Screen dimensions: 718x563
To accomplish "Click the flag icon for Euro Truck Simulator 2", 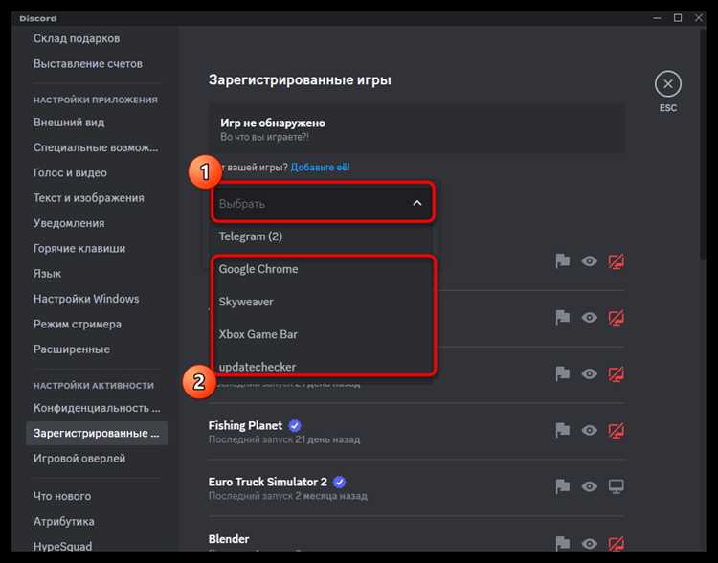I will (562, 486).
